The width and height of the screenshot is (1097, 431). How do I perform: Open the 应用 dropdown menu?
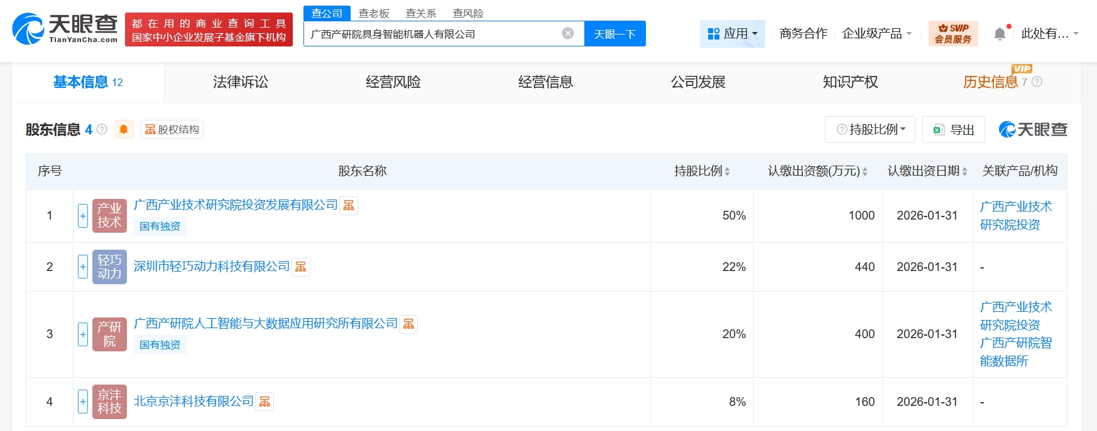732,34
